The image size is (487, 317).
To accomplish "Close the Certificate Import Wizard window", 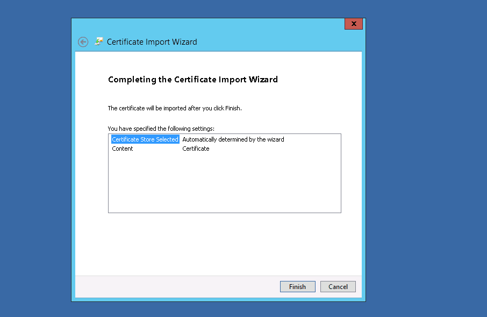I will [354, 24].
